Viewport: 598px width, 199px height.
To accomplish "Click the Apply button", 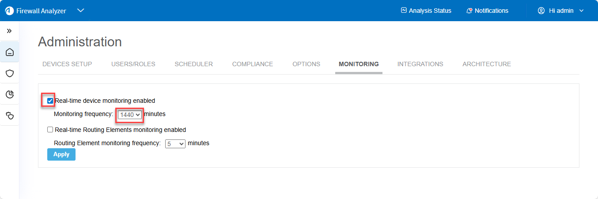I will coord(61,154).
